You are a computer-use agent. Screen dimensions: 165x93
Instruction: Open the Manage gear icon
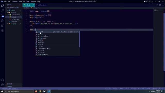pyautogui.click(x=2, y=85)
